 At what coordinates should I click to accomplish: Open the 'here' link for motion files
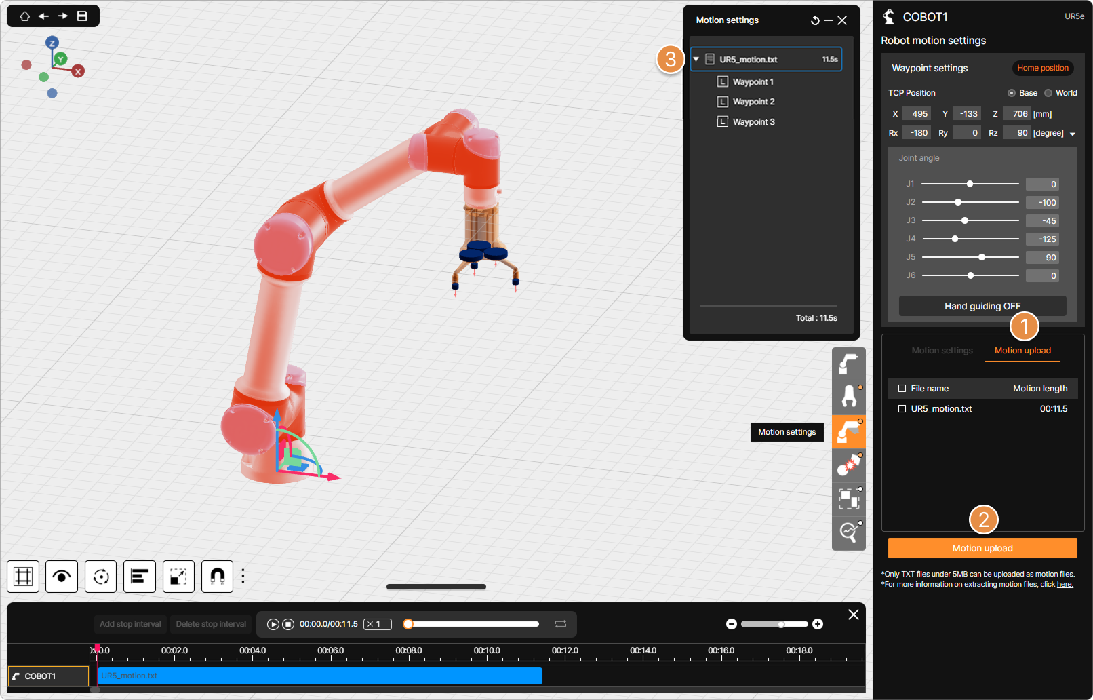tap(1065, 585)
